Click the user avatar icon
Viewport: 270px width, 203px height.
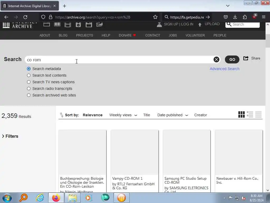coord(159,25)
